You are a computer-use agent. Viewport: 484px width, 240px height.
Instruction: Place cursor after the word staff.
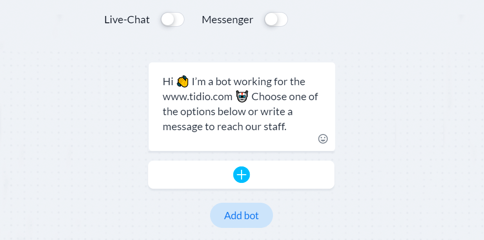[287, 127]
